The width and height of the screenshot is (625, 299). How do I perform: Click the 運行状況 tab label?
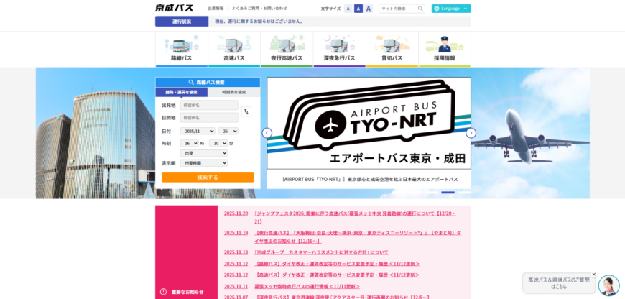point(182,22)
